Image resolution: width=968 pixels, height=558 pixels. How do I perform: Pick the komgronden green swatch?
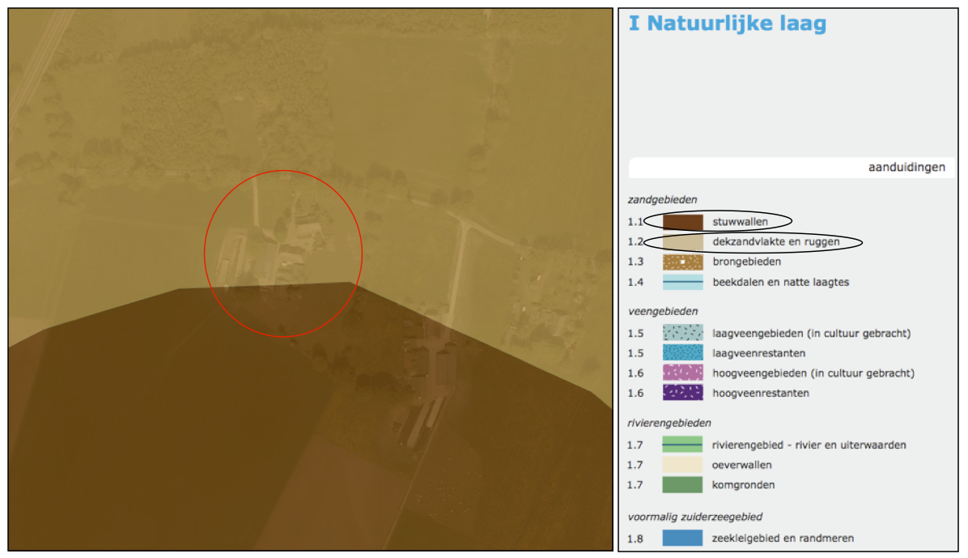click(682, 484)
